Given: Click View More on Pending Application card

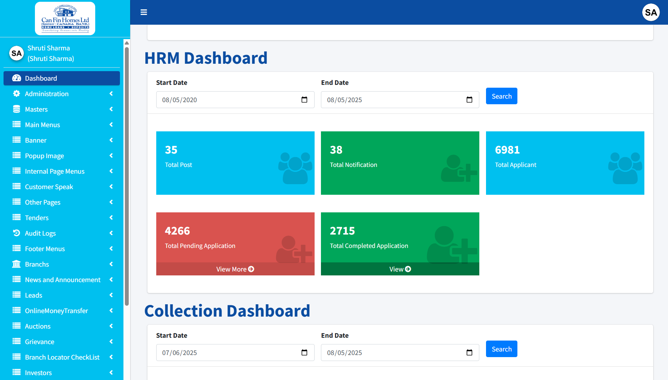Looking at the screenshot, I should pyautogui.click(x=235, y=269).
